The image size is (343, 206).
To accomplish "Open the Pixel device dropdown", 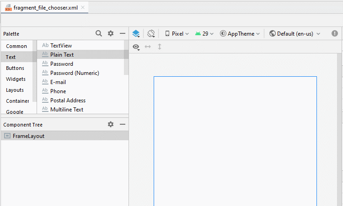I will tap(177, 34).
